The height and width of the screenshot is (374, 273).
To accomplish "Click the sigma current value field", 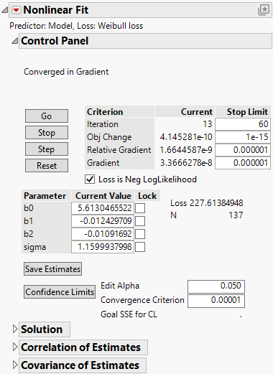I will point(103,247).
